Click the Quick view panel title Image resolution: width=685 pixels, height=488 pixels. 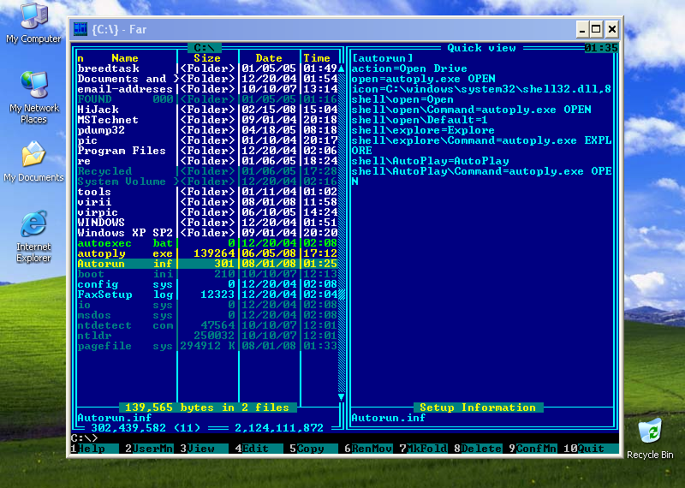tap(481, 48)
